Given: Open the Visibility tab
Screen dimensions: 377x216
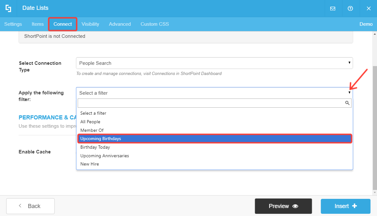Looking at the screenshot, I should click(90, 24).
